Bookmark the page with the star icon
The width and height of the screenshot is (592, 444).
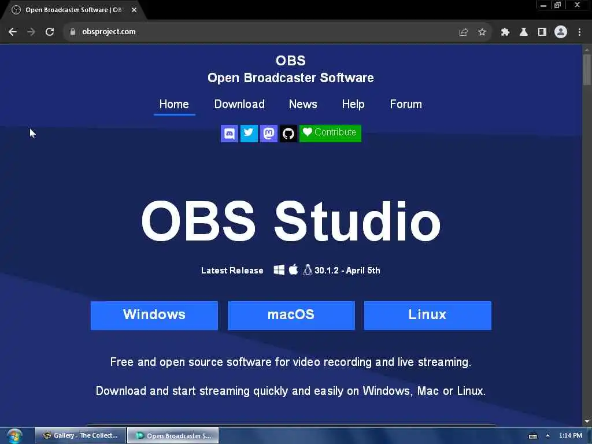[482, 32]
